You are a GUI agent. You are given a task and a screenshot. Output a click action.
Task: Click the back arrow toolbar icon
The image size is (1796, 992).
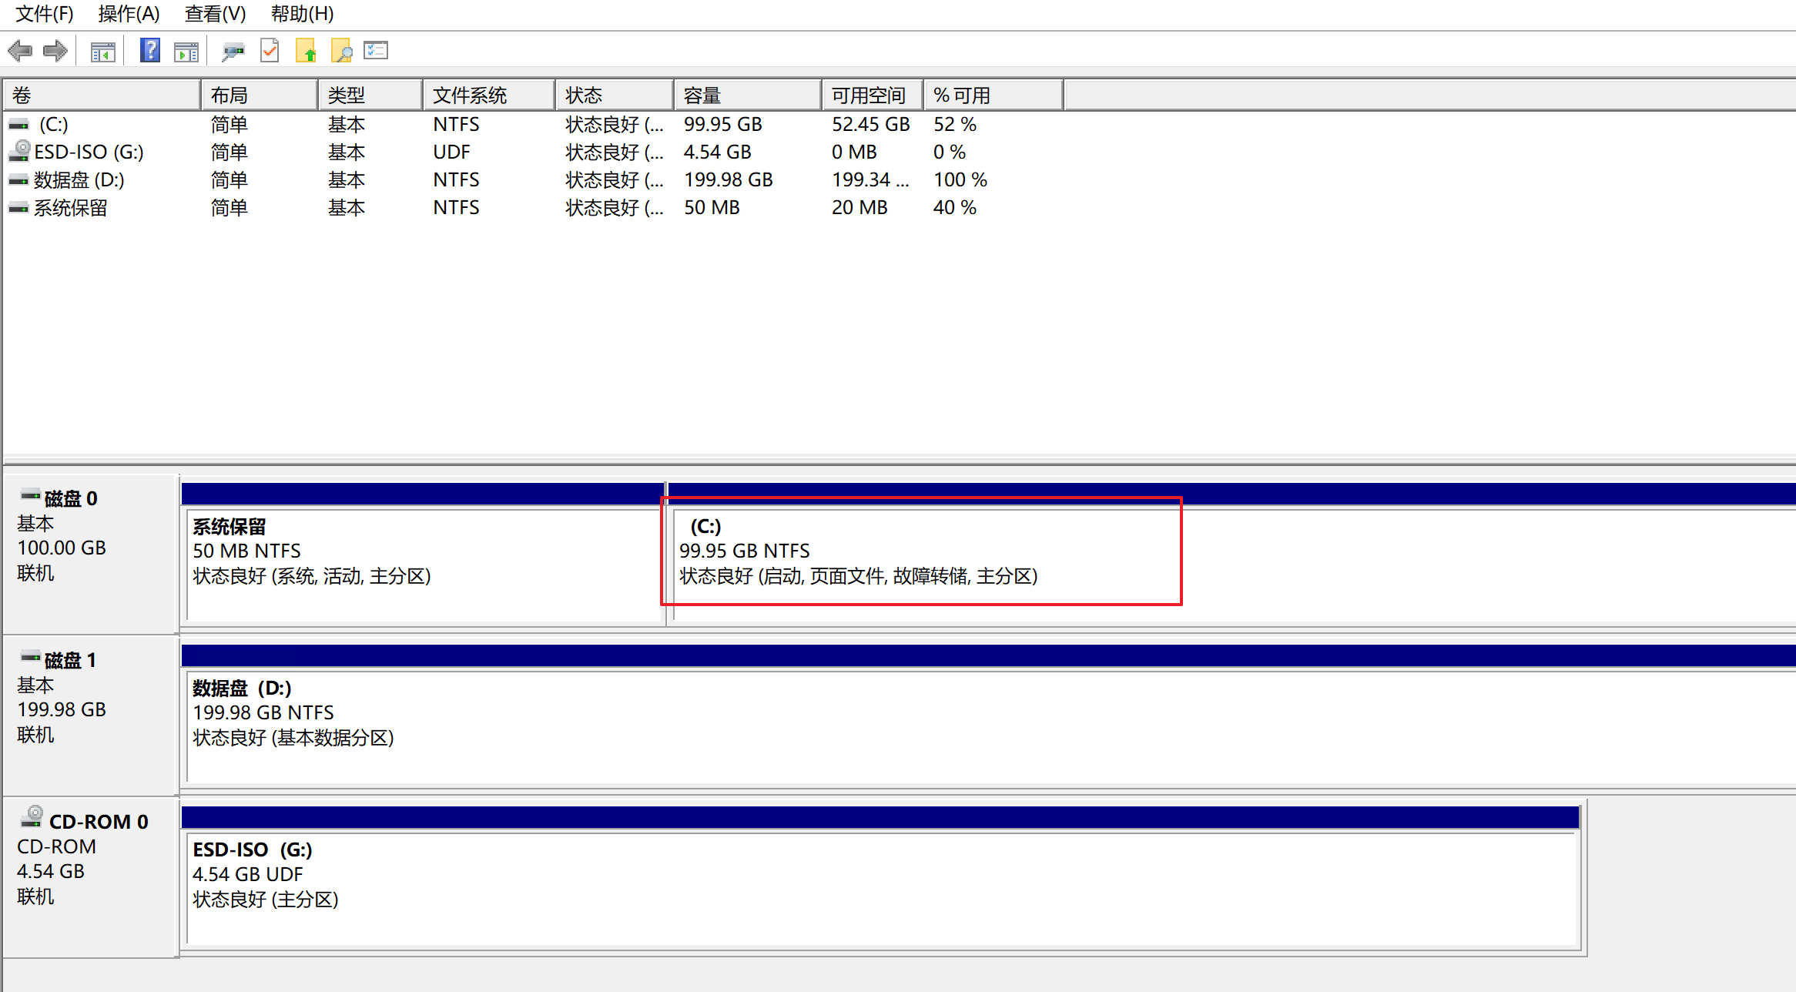tap(19, 52)
